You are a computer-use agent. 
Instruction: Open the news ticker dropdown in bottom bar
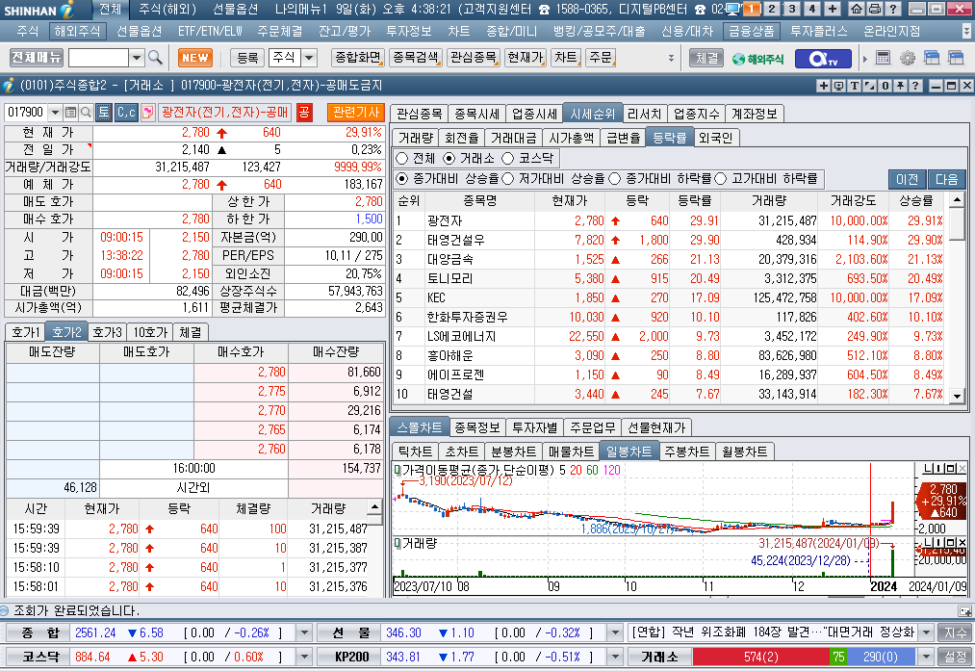coord(926,632)
